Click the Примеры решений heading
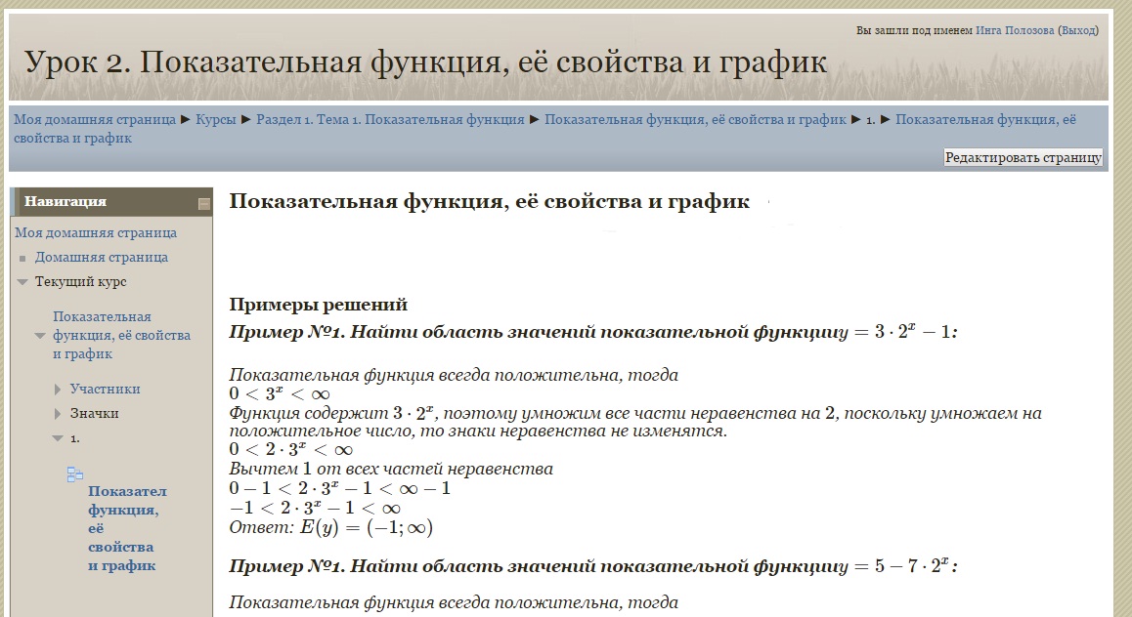Viewport: 1132px width, 617px height. point(319,305)
